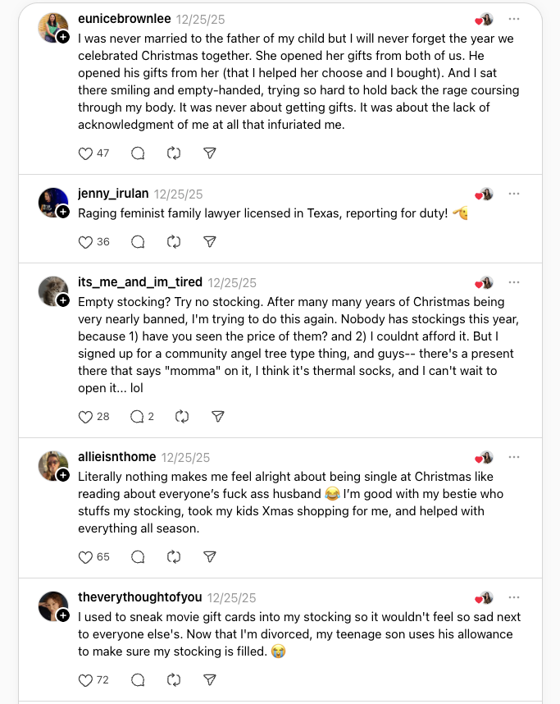Like eunicebrownlee's reply with the heart

[x=85, y=153]
